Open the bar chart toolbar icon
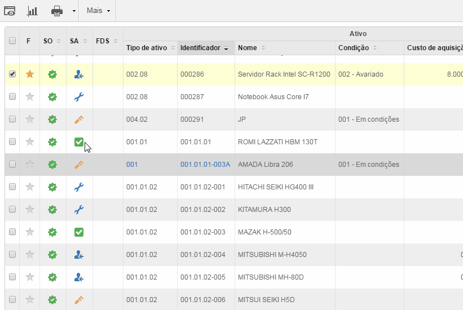Image resolution: width=463 pixels, height=310 pixels. point(33,11)
